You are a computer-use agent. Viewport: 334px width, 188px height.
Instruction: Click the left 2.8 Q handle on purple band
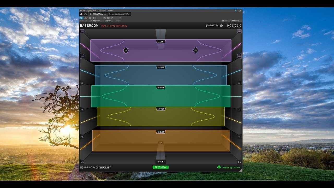(x=126, y=50)
